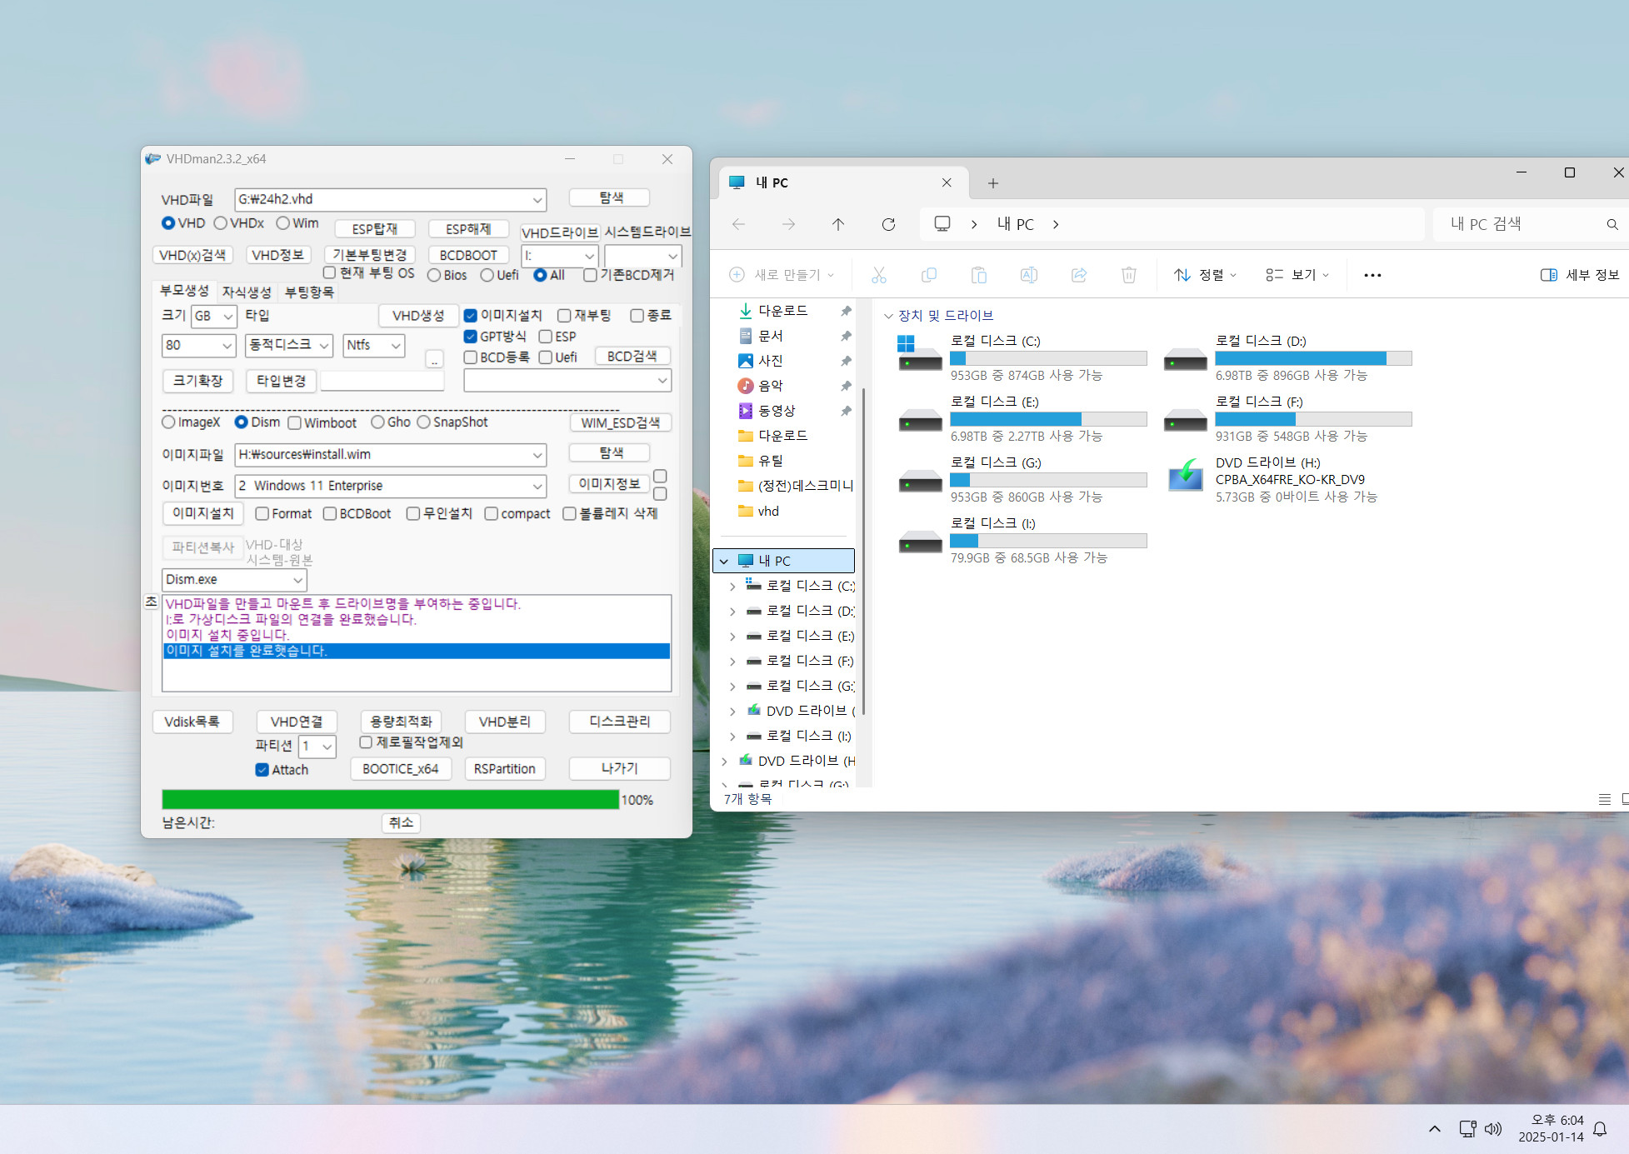Collapse the 내 PC tree node
The width and height of the screenshot is (1629, 1154).
pyautogui.click(x=724, y=561)
